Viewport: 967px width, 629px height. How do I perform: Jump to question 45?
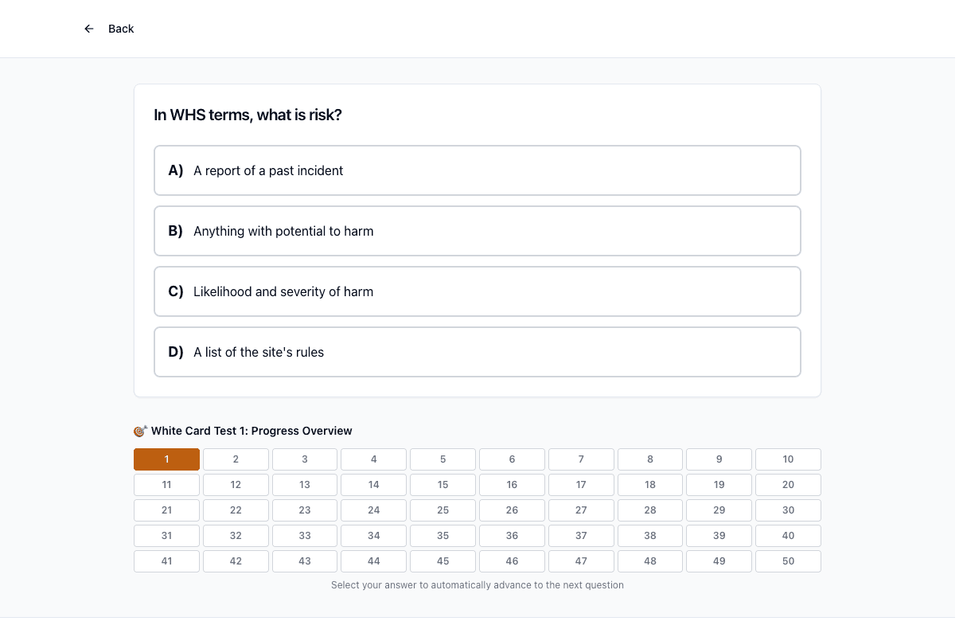click(x=443, y=561)
